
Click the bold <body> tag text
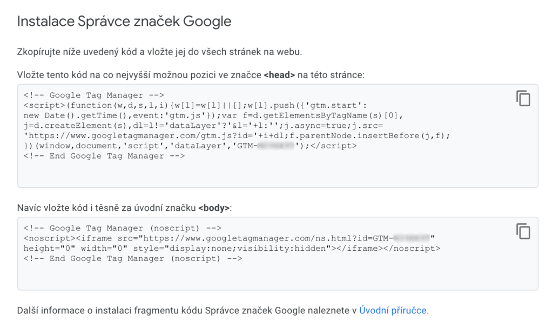coord(214,208)
